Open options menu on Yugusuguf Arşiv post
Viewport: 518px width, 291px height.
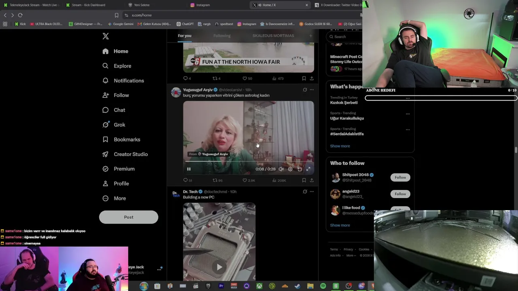coord(312,90)
